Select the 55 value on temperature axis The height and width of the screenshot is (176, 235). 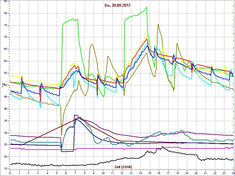(5, 73)
